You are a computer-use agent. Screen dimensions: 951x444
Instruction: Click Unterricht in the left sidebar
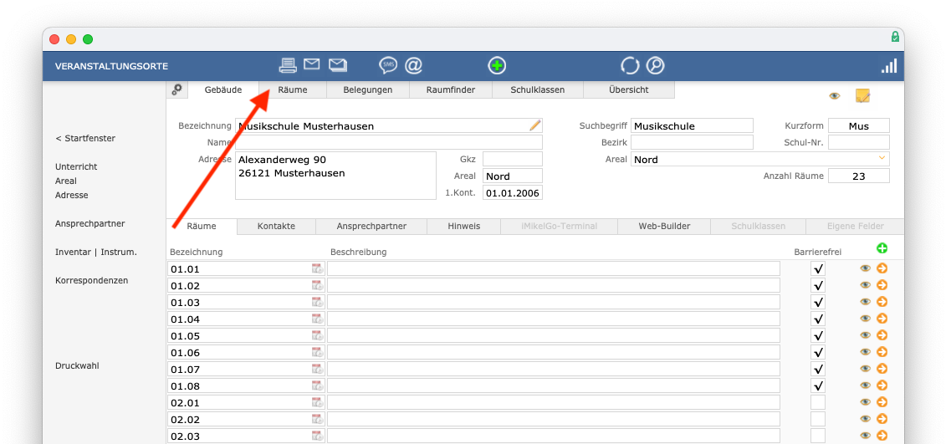76,166
